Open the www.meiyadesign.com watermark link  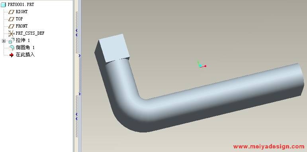pyautogui.click(x=269, y=146)
